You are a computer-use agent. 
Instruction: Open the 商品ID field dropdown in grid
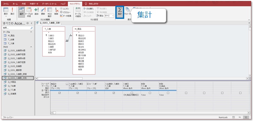(67, 84)
